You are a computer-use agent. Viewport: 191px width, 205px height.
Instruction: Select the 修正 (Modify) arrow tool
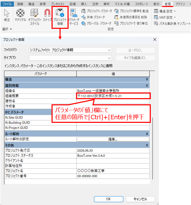click(7, 15)
